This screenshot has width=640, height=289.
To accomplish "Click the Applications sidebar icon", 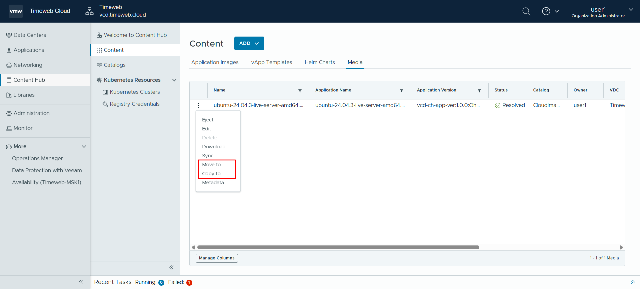I will (9, 50).
